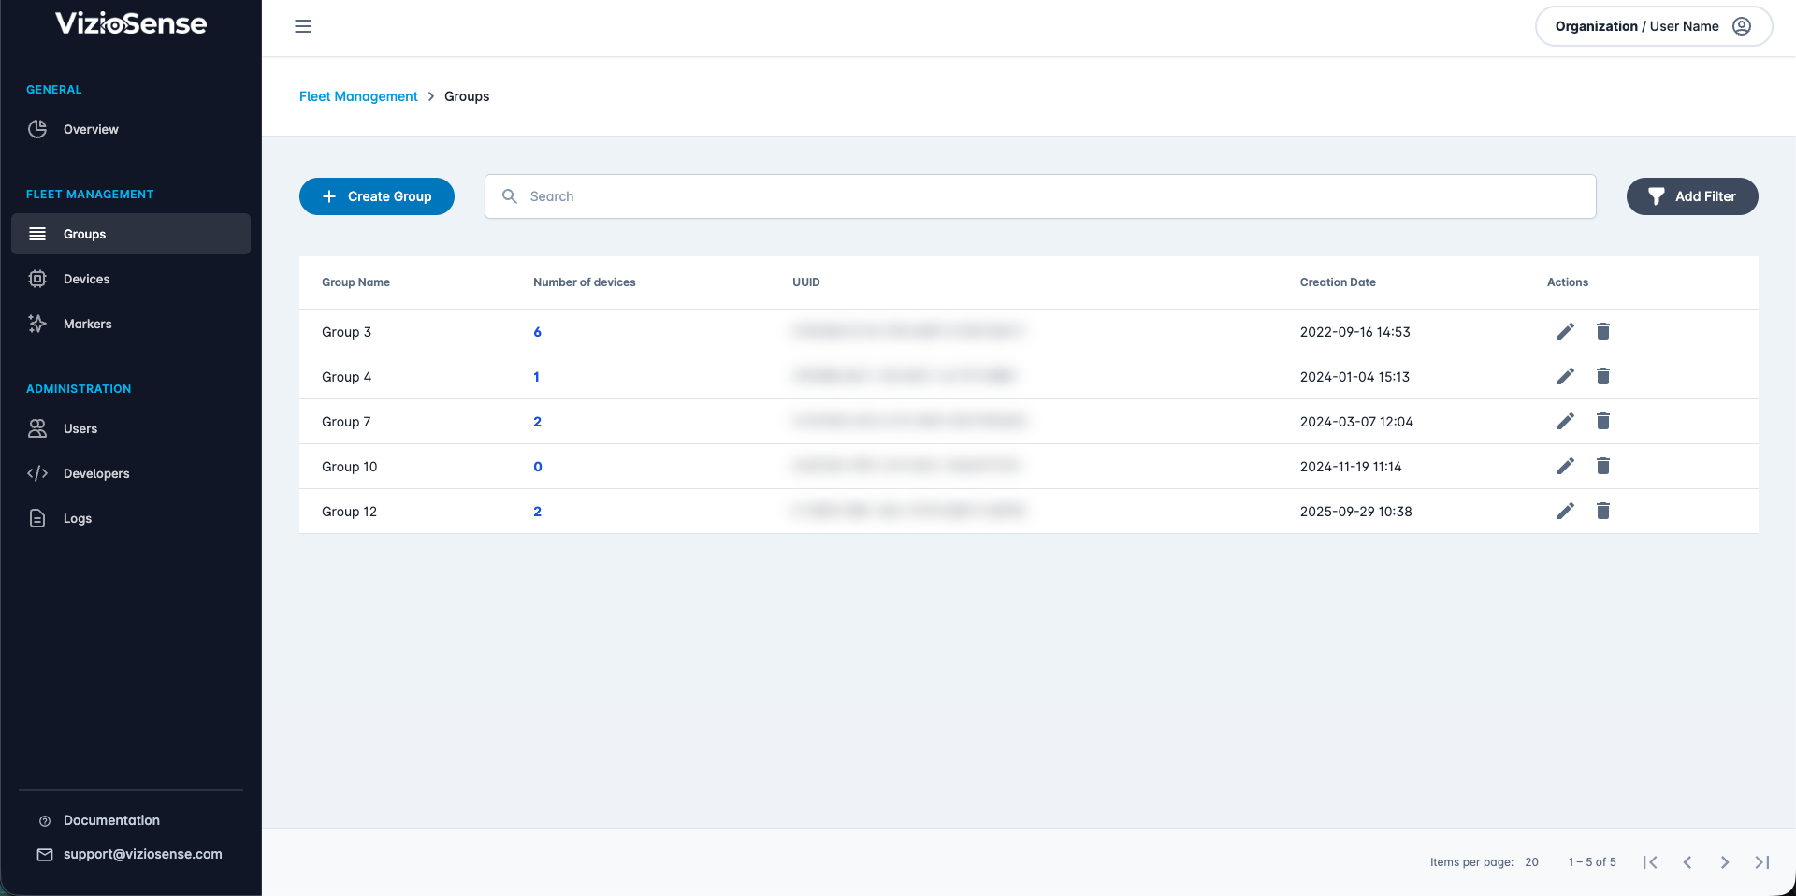Select the 'Group 4' name cell
Image resolution: width=1796 pixels, height=896 pixels.
point(346,377)
